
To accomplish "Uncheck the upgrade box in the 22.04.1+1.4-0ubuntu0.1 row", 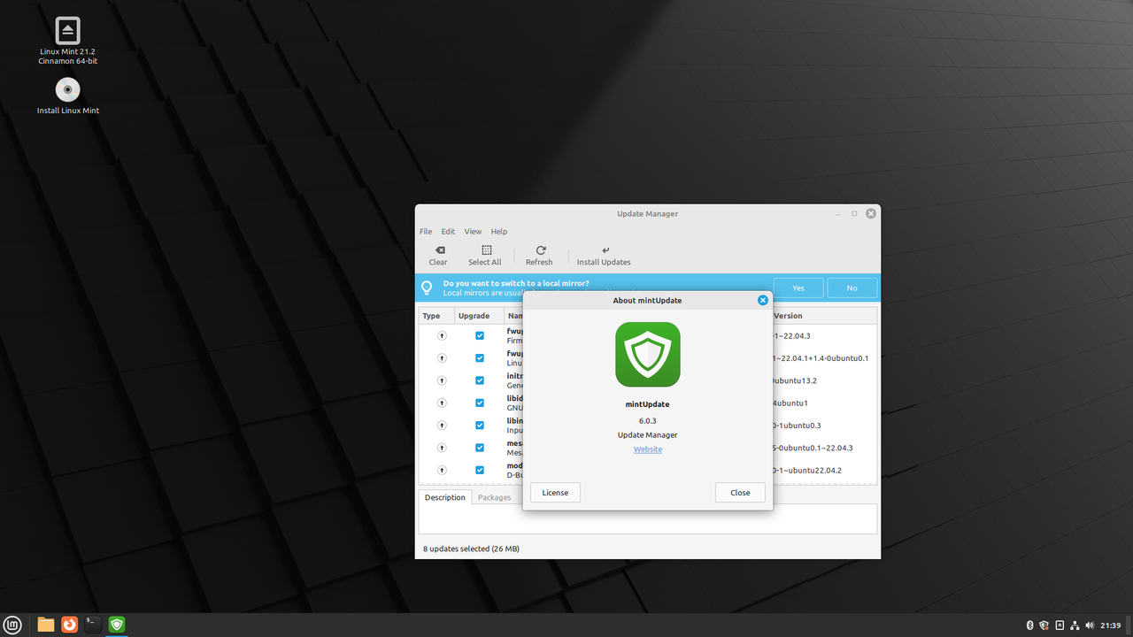I will pos(480,358).
